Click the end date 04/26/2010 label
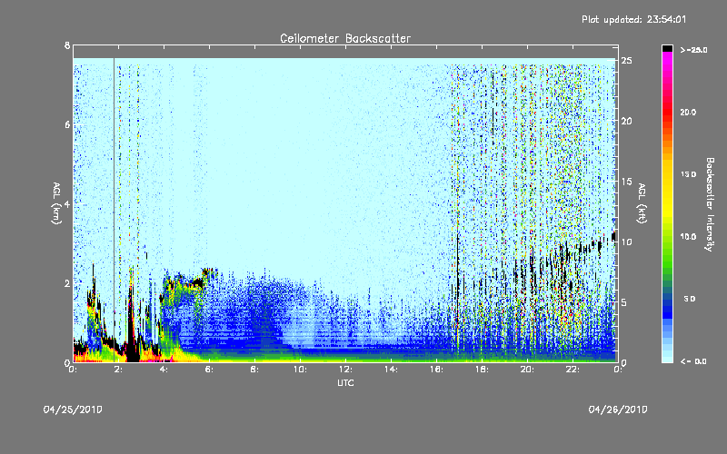727x454 pixels. pyautogui.click(x=618, y=410)
